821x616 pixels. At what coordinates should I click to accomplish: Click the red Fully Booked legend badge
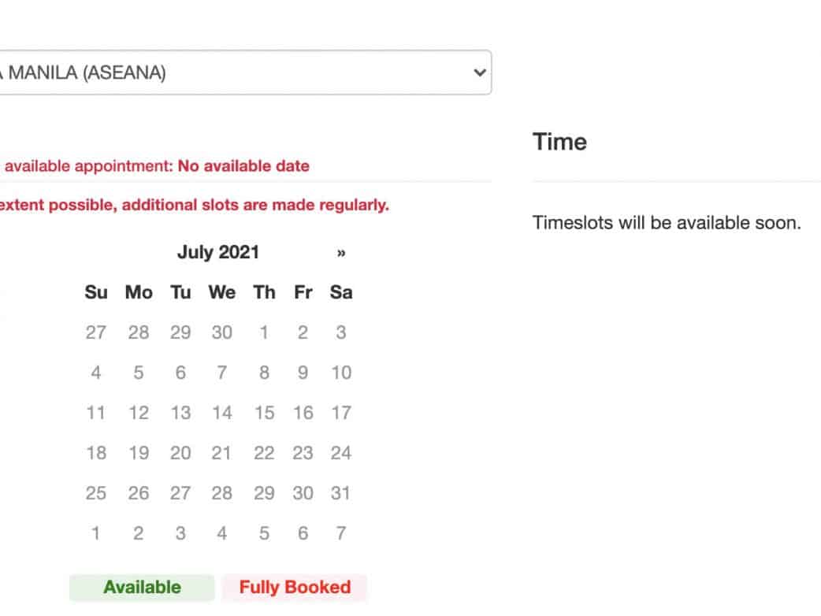click(295, 588)
